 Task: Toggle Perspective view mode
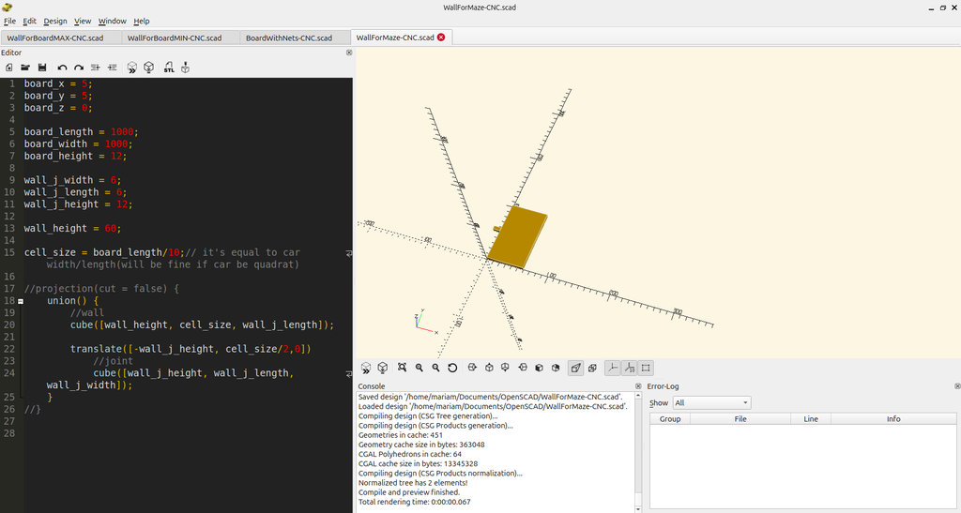click(x=575, y=368)
